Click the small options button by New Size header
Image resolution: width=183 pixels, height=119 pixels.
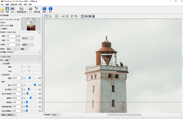tap(40, 32)
